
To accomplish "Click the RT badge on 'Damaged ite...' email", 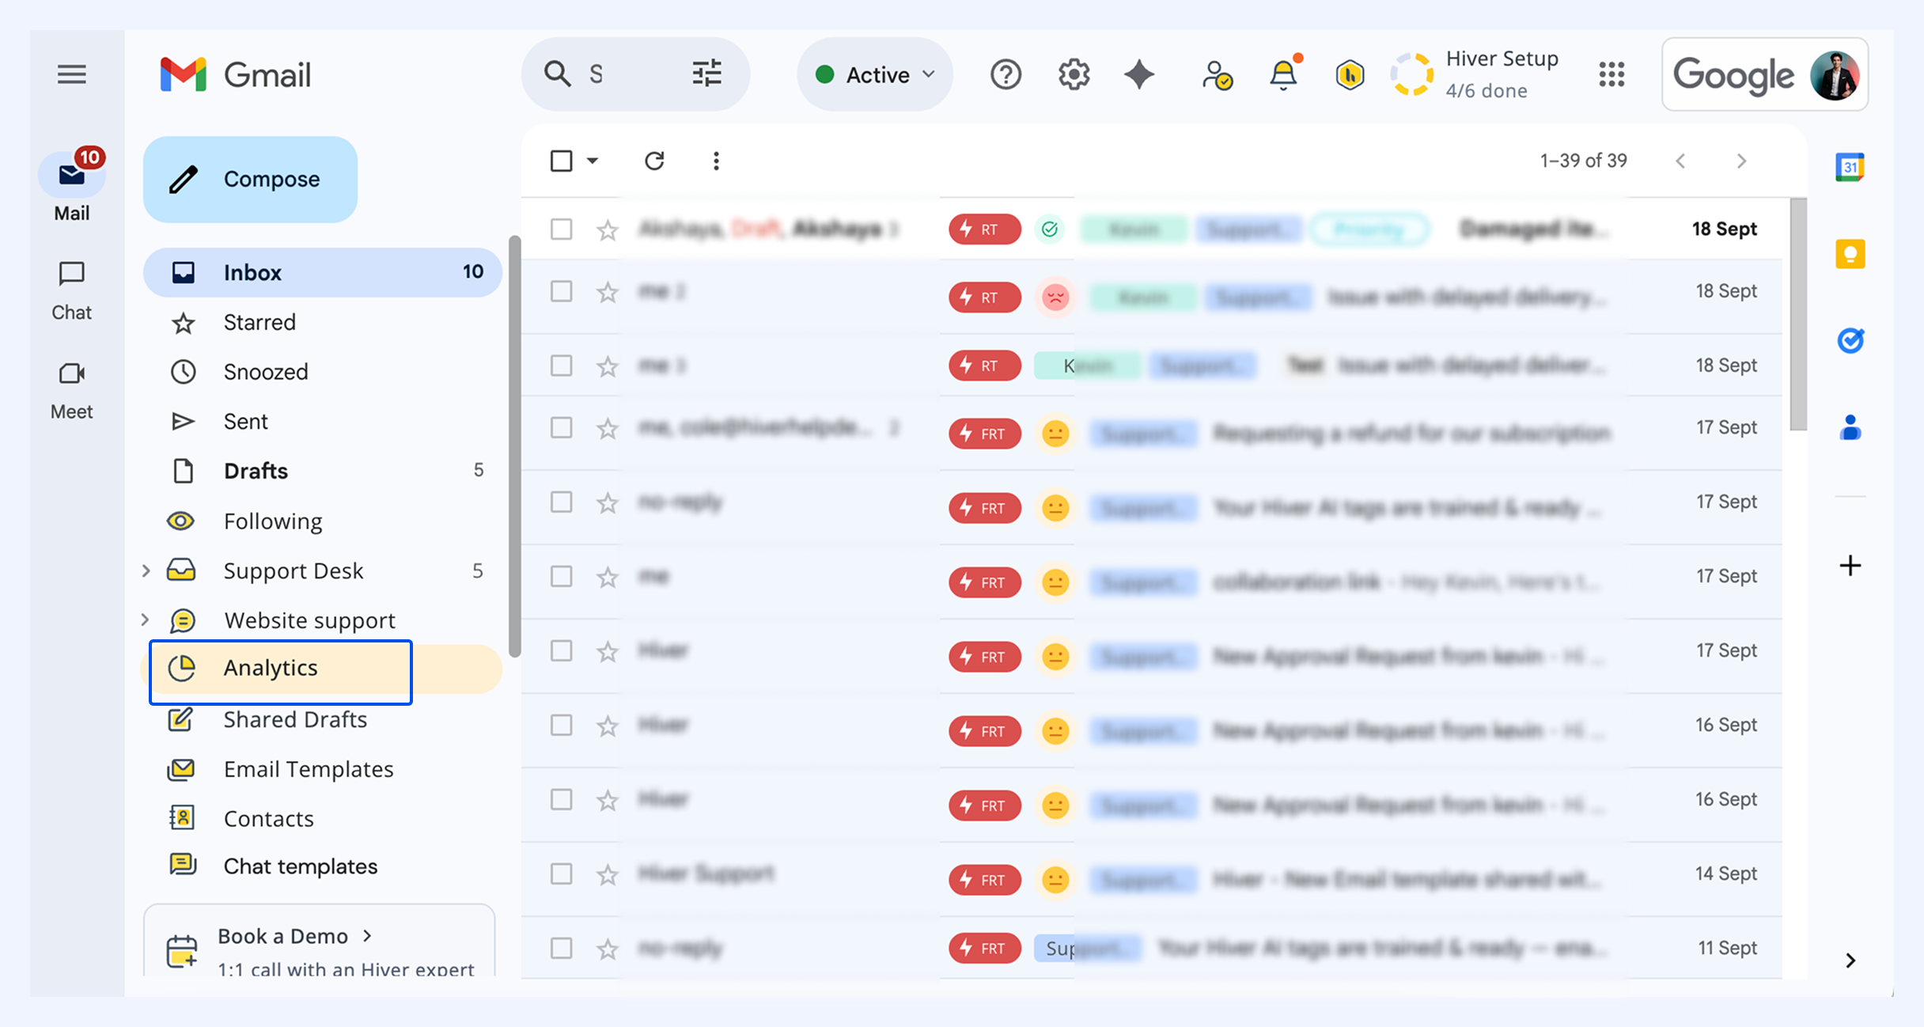I will click(x=984, y=229).
